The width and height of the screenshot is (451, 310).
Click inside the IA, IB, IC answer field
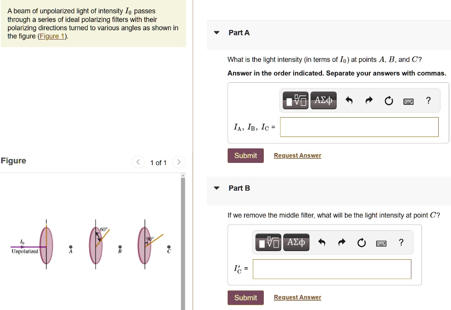359,127
